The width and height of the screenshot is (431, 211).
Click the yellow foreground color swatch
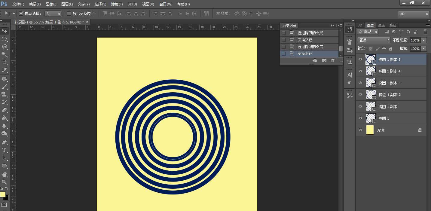pos(2,194)
